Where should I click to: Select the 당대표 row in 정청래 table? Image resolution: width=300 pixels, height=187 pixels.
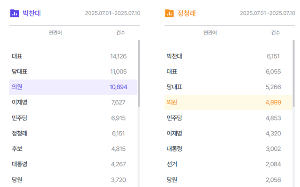coord(228,87)
